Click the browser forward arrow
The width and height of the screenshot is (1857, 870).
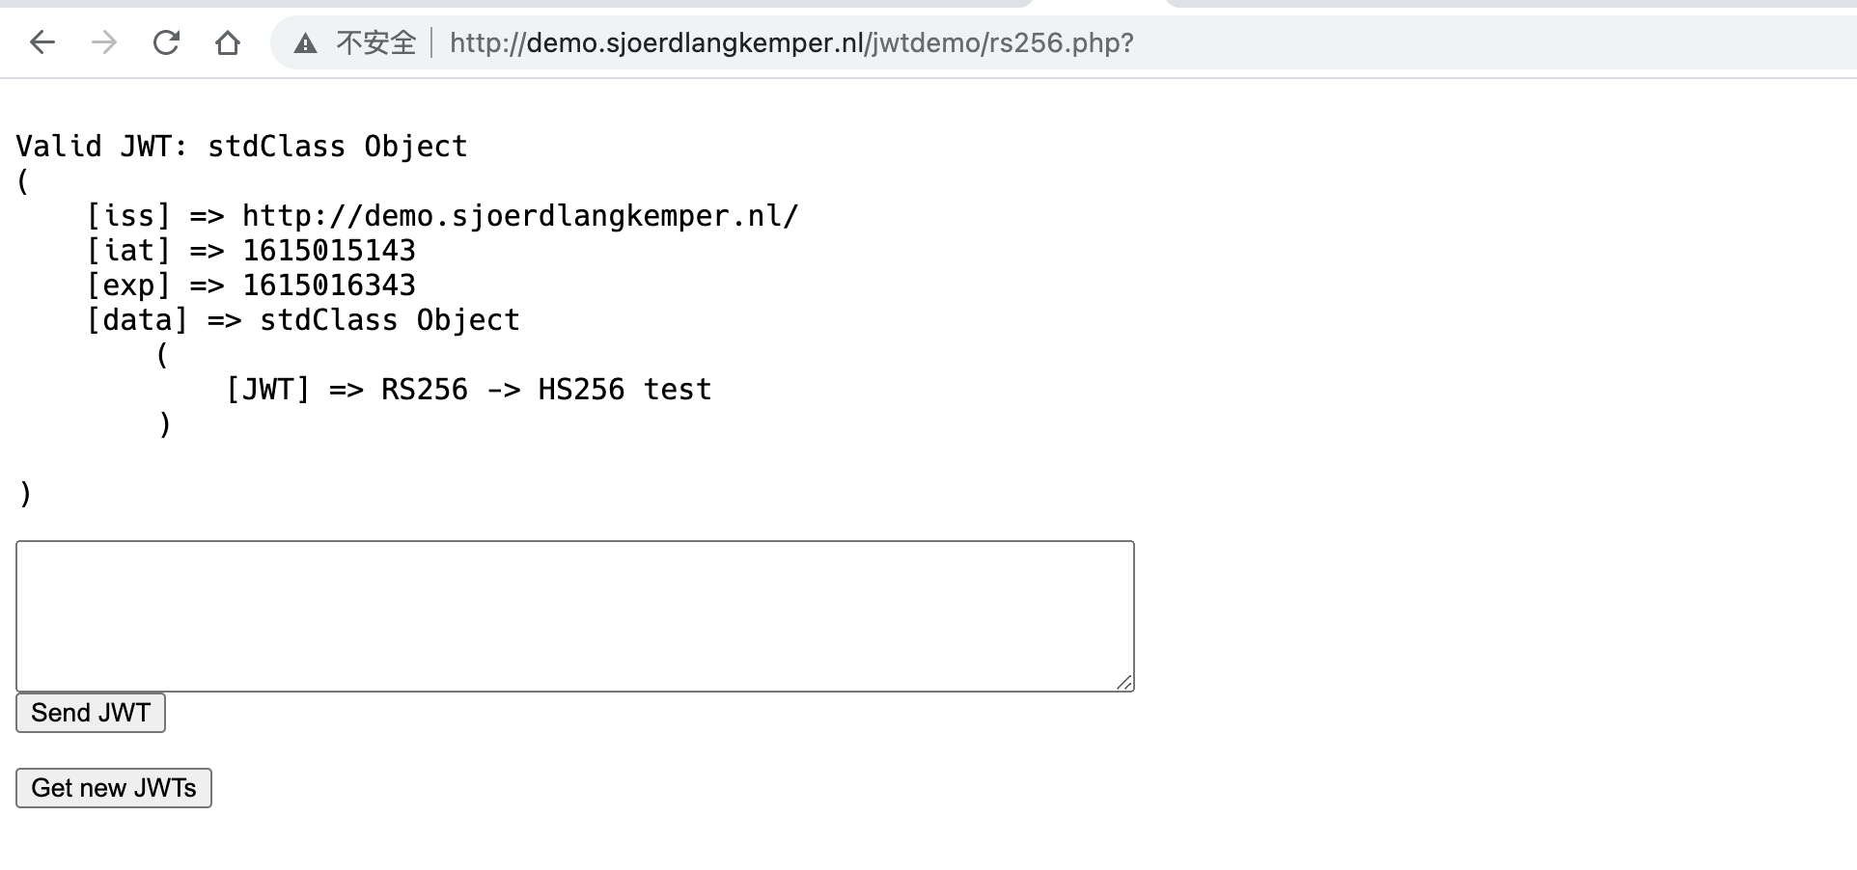click(104, 42)
